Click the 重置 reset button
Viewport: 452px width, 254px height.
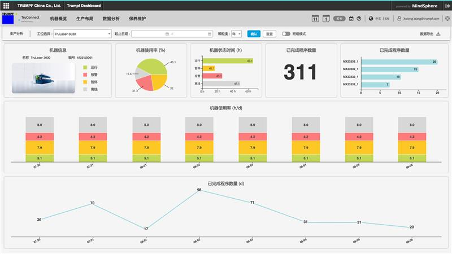pos(270,34)
